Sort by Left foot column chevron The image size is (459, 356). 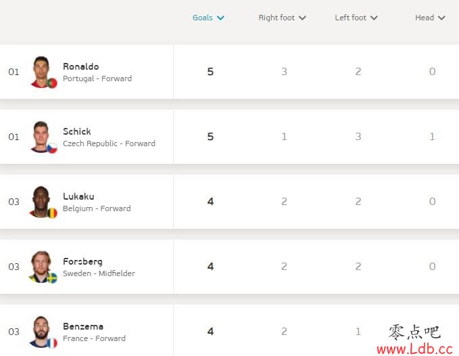374,18
